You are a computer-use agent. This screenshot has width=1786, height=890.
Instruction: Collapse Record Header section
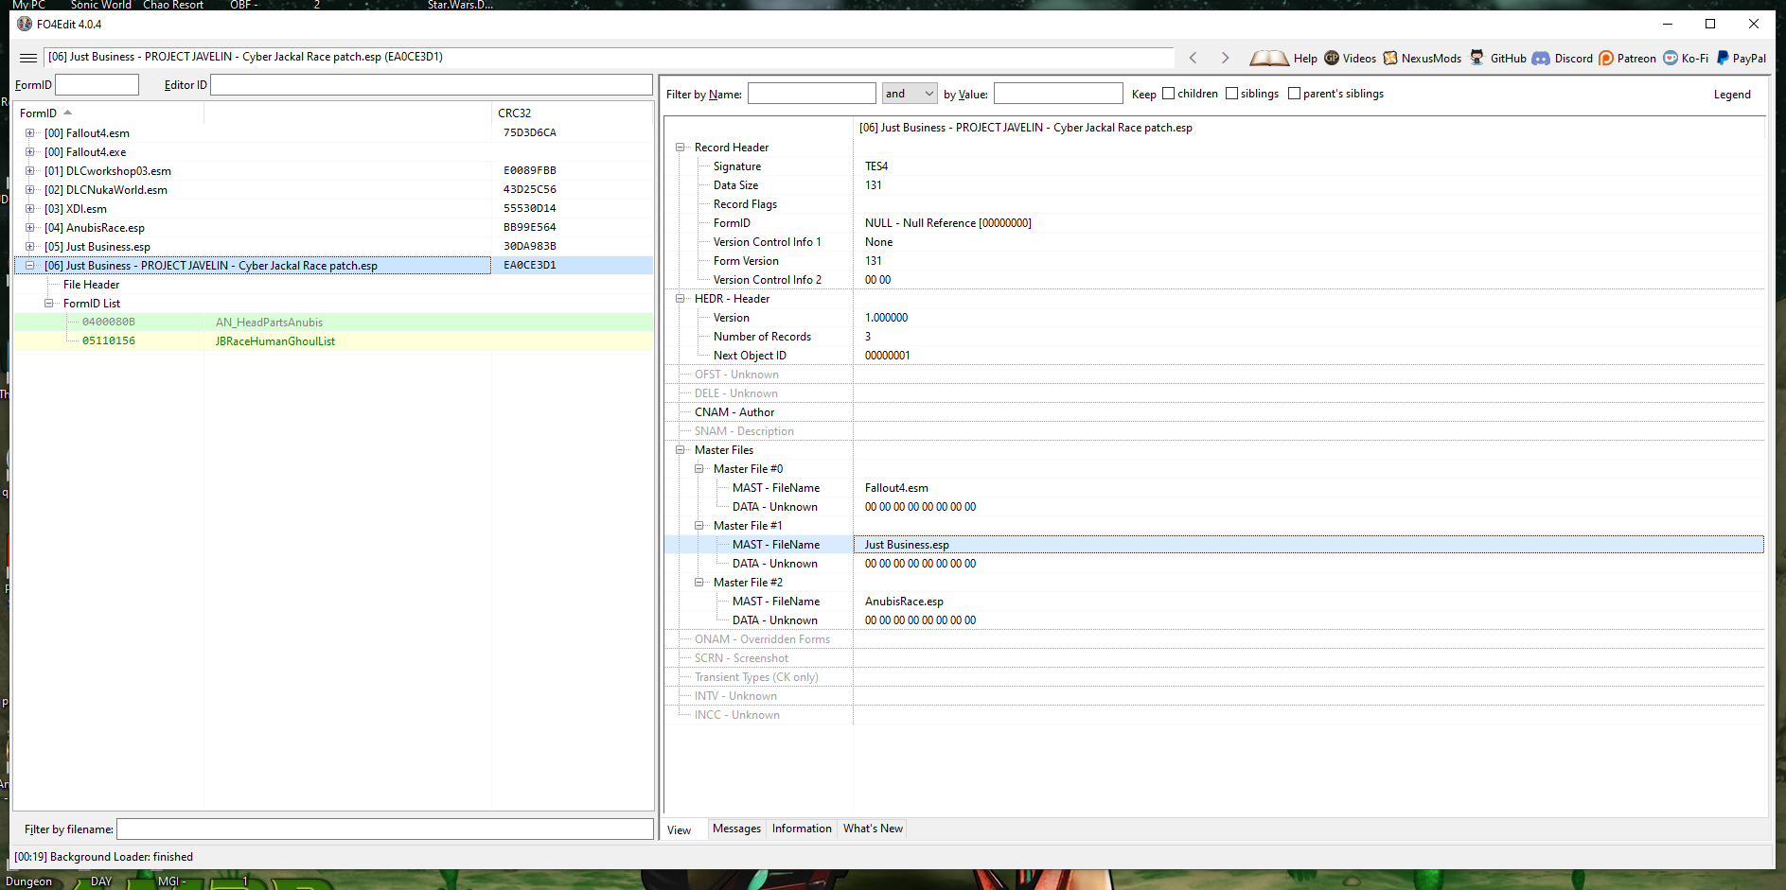tap(680, 148)
